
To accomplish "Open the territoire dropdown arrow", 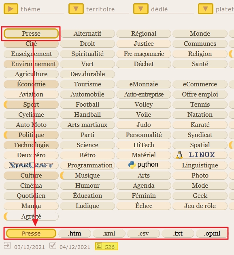I will [76, 9].
